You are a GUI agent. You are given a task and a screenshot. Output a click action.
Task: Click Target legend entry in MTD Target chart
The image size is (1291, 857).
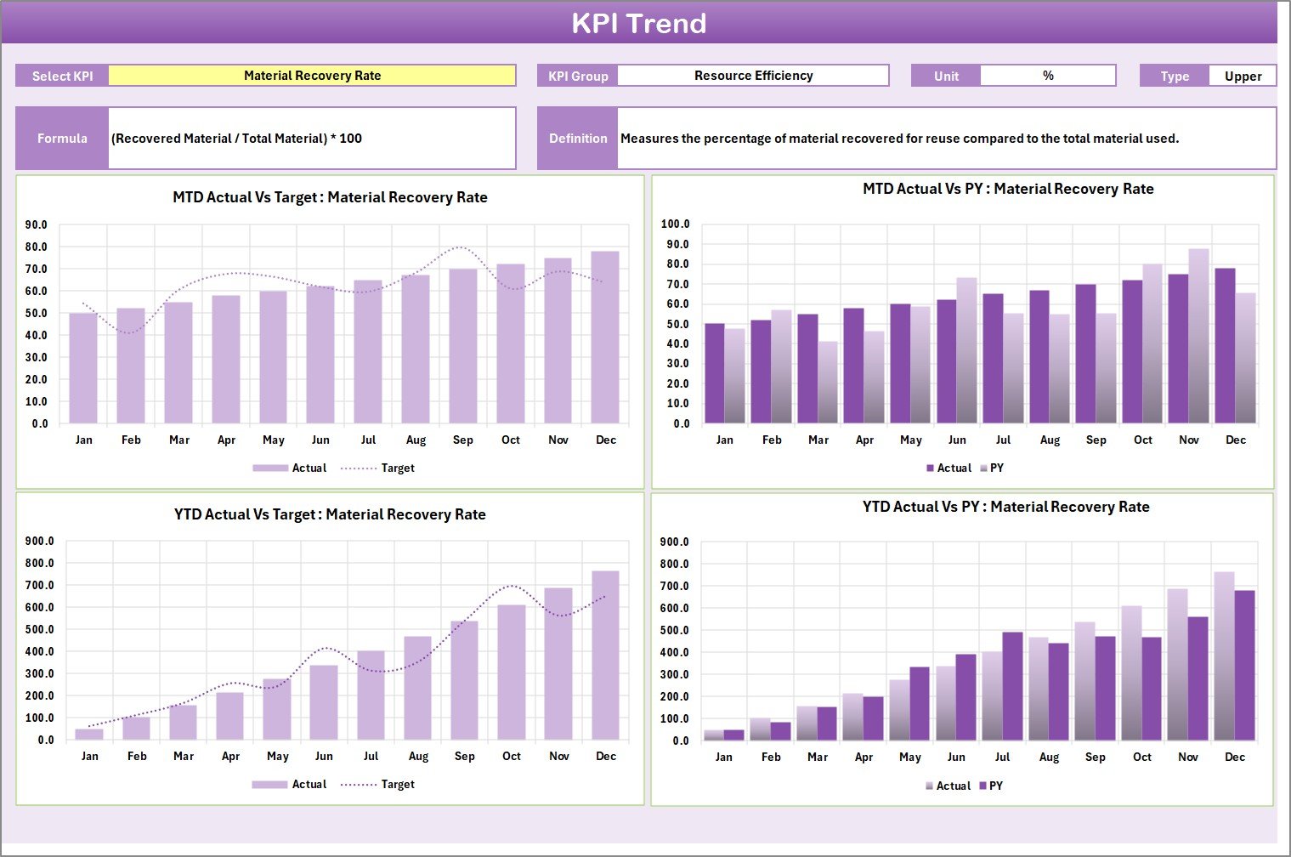point(397,468)
